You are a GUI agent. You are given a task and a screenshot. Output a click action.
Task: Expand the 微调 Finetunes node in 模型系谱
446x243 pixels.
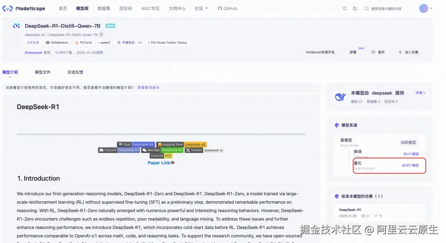[x=358, y=152]
